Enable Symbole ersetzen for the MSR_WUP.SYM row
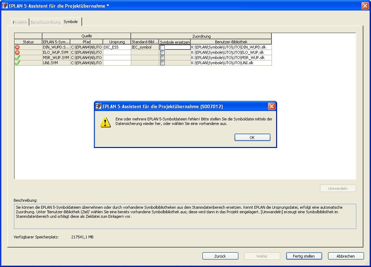Viewport: 371px width, 267px height. click(x=162, y=58)
